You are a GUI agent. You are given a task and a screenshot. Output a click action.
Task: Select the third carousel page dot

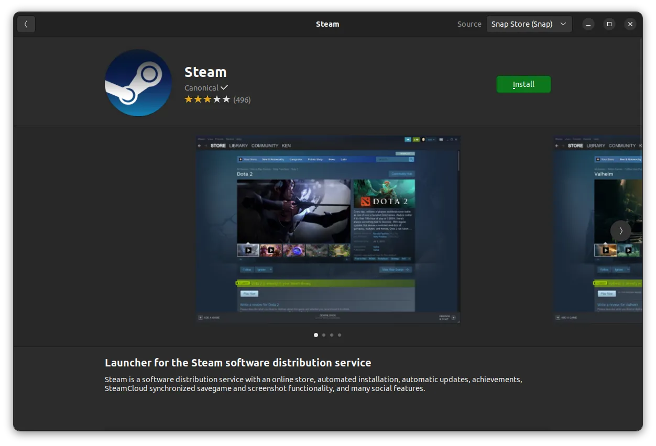click(x=332, y=335)
